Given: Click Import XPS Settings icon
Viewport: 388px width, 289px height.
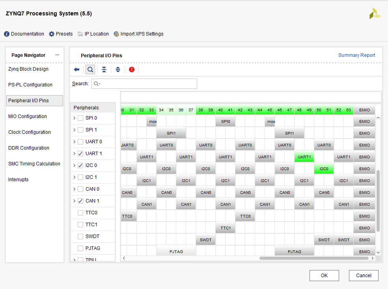Looking at the screenshot, I should click(x=116, y=34).
